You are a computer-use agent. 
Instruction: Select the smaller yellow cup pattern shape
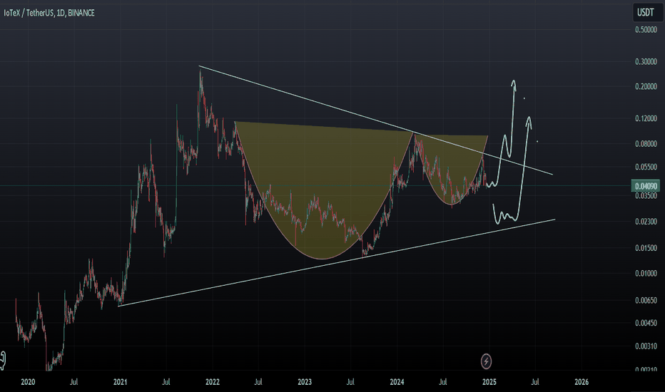452,170
